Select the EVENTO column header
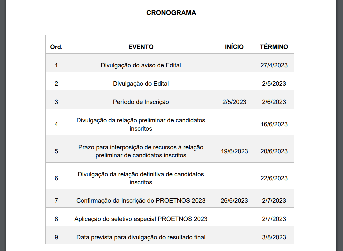Viewport: 343px width, 251px height. tap(141, 47)
